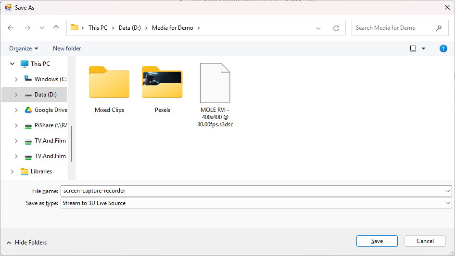Cancel the Save As dialog
Viewport: 455px width, 256px height.
[x=425, y=241]
